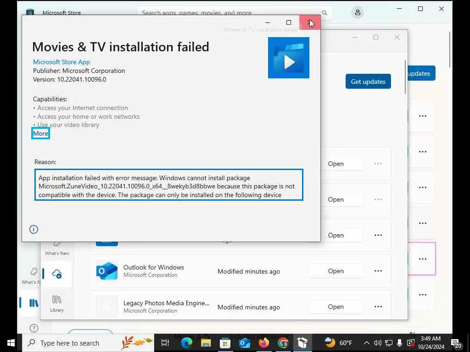Click the taskbar search box
This screenshot has width=470, height=352.
[89, 343]
